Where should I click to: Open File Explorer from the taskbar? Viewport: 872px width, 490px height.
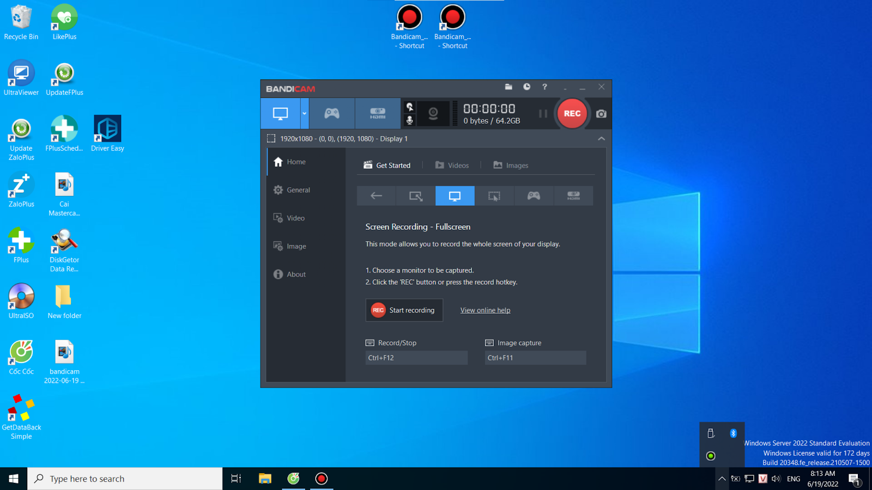click(x=265, y=479)
